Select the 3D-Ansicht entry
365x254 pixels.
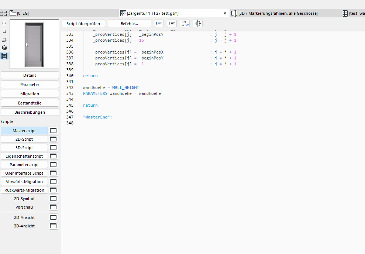click(x=24, y=226)
